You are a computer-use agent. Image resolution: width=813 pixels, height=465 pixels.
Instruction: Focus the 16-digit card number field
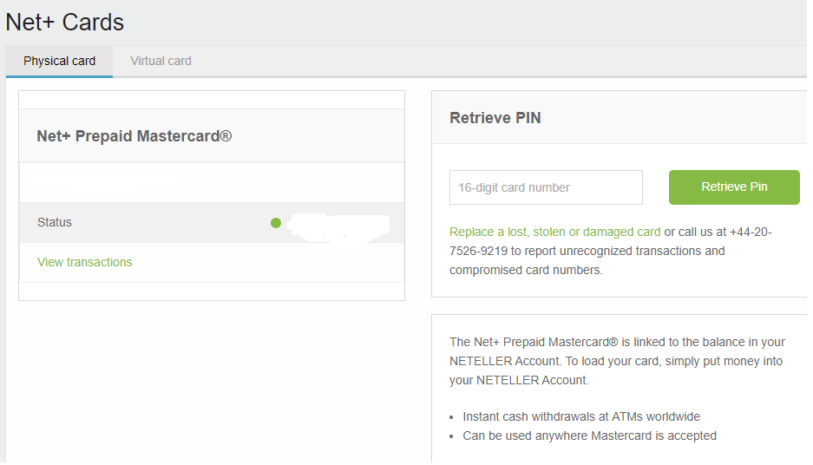[x=546, y=187]
